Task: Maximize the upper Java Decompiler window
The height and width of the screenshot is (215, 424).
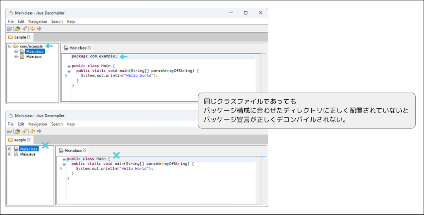Action: coord(246,13)
